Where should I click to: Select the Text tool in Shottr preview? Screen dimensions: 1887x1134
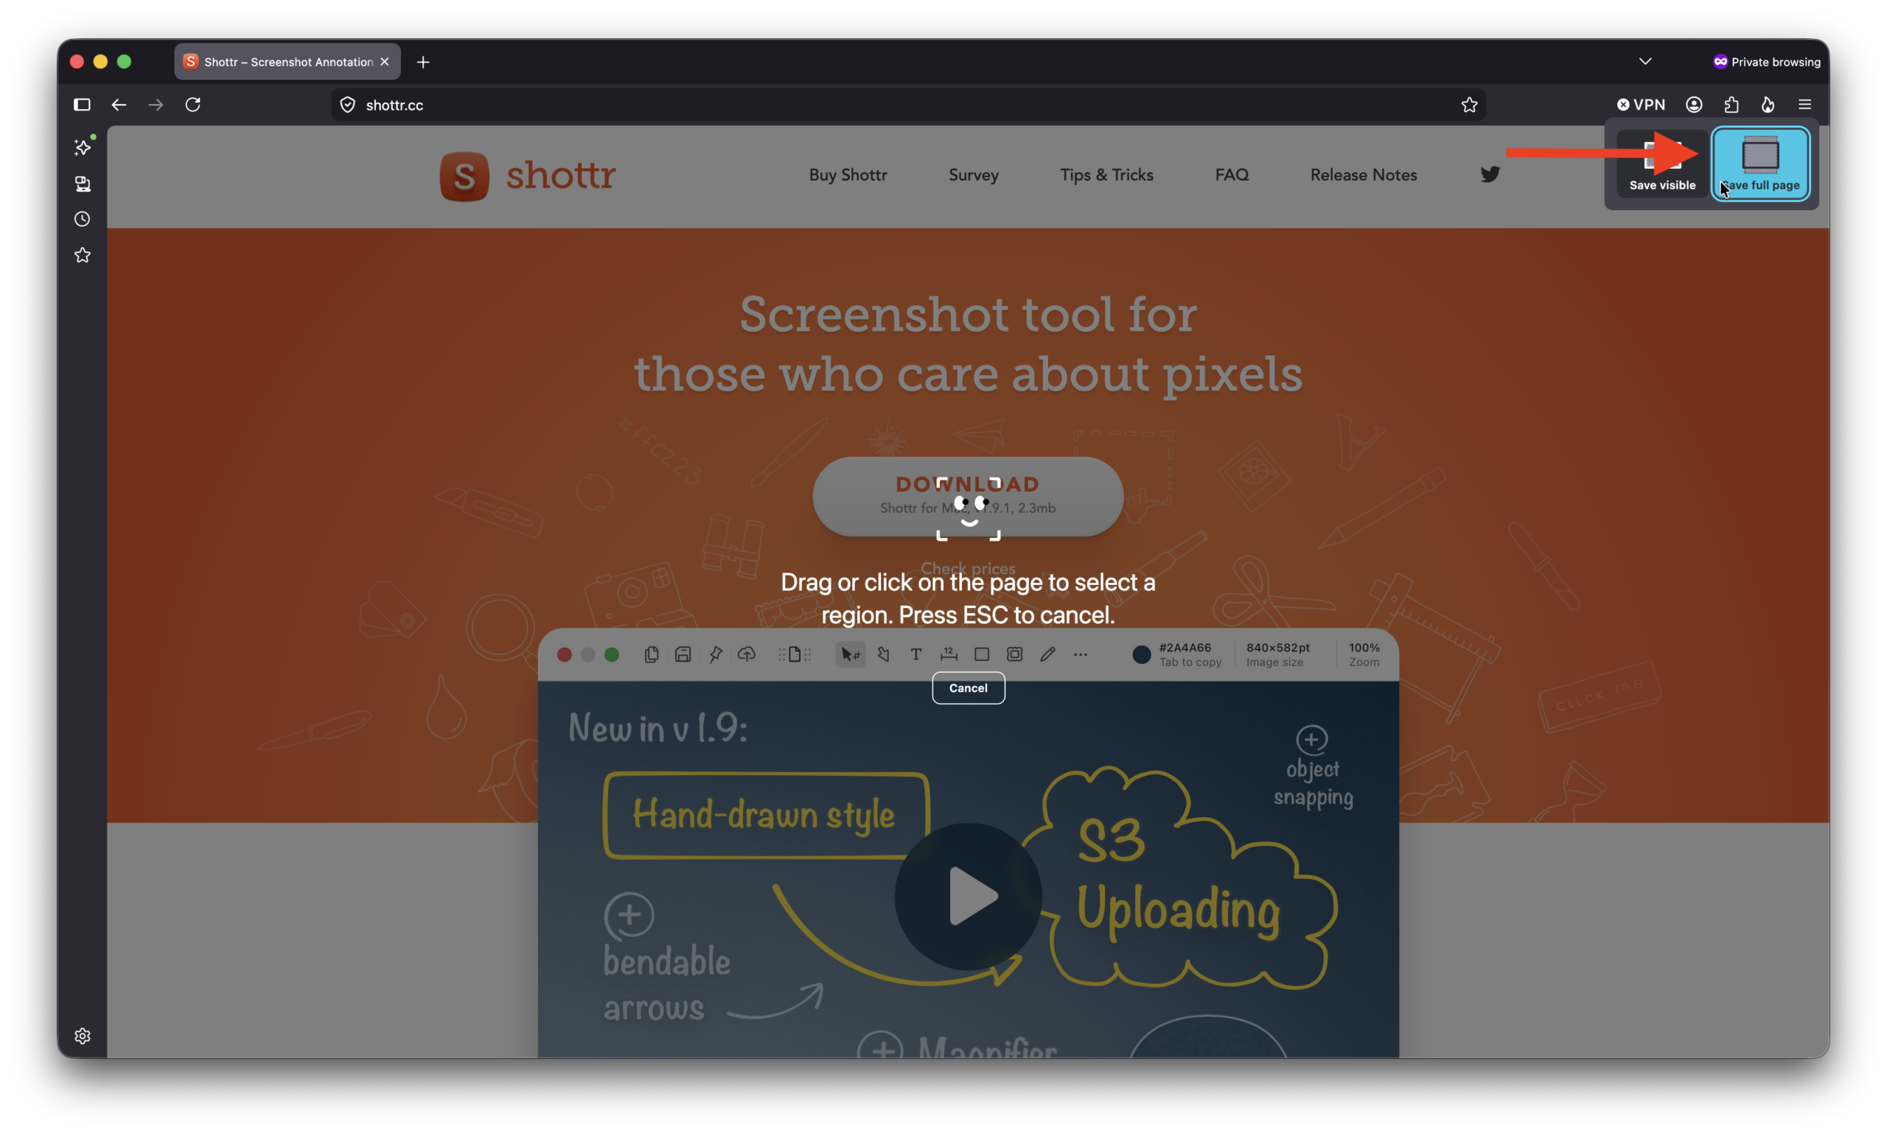(x=915, y=654)
